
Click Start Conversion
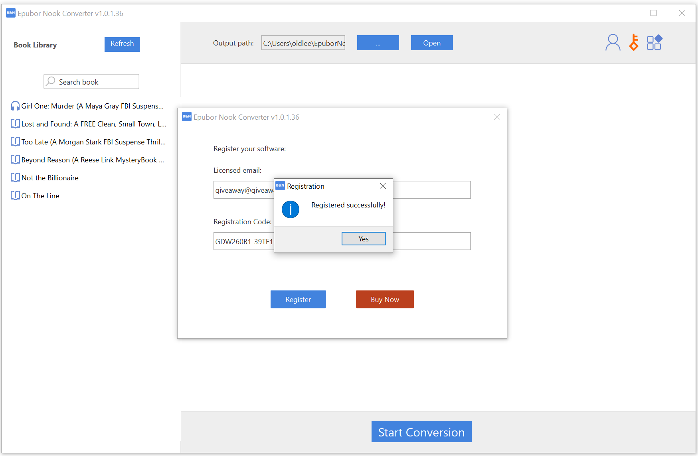coord(421,432)
